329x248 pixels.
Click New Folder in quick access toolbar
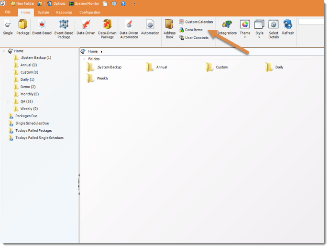pos(22,3)
